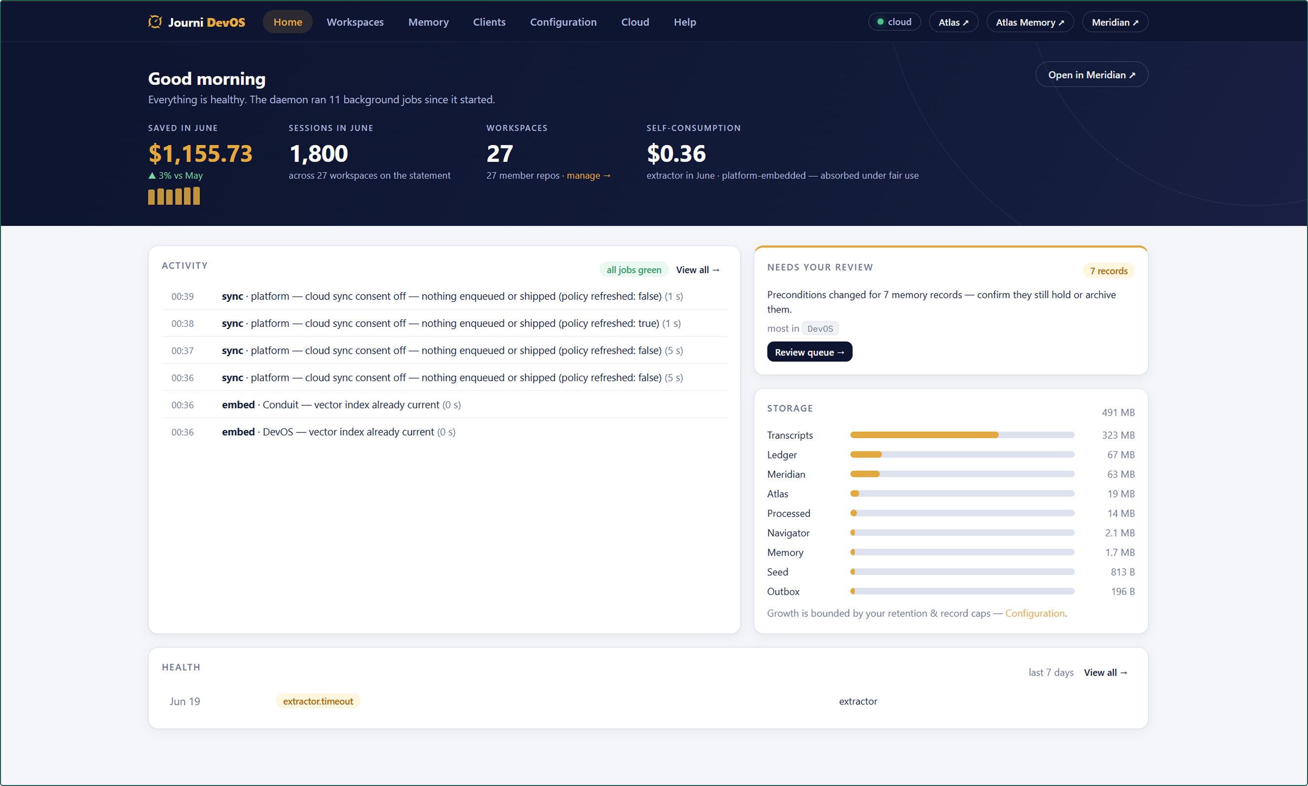Screen dimensions: 1308x786
Task: View all activity entries
Action: [697, 269]
